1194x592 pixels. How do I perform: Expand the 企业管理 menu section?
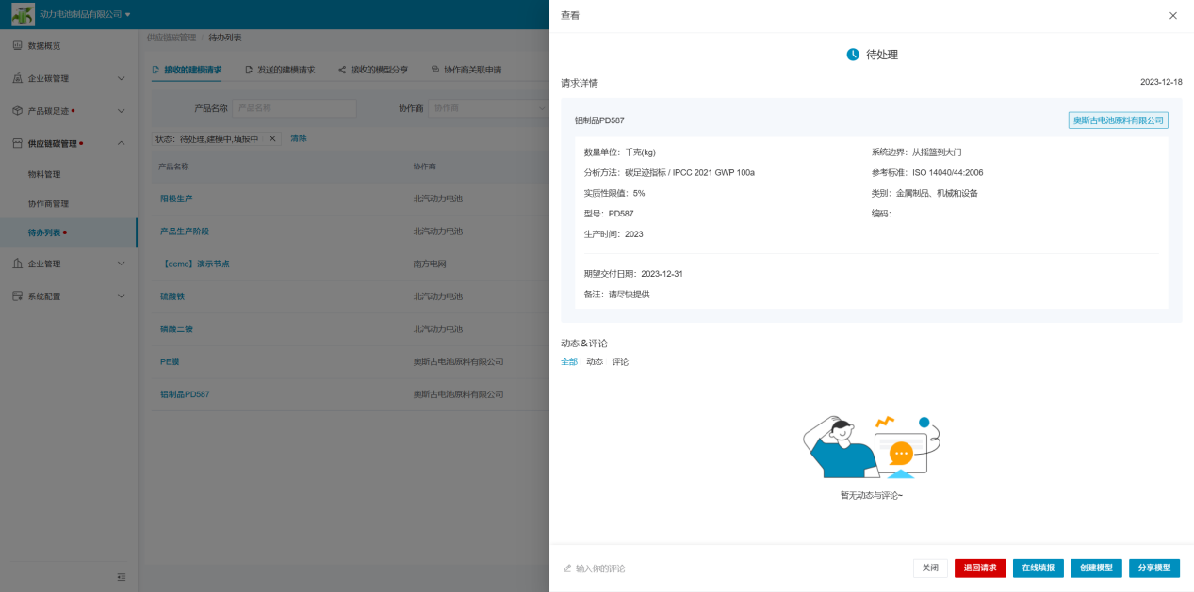pyautogui.click(x=121, y=264)
